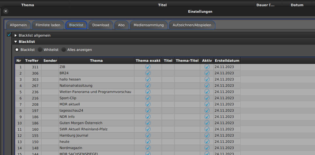Toggle Aktiv check for tagesschau24
Viewport: 315px width, 155px height.
(207, 110)
